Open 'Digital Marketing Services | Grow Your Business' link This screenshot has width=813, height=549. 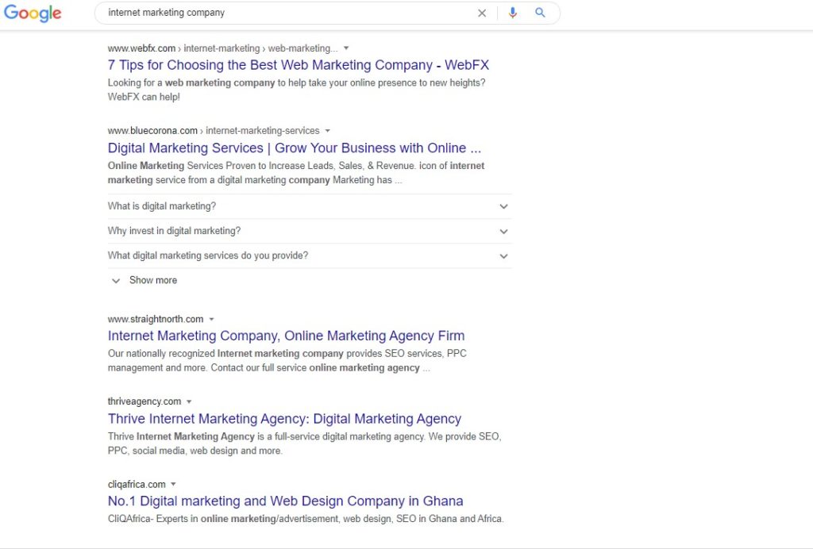(x=295, y=148)
